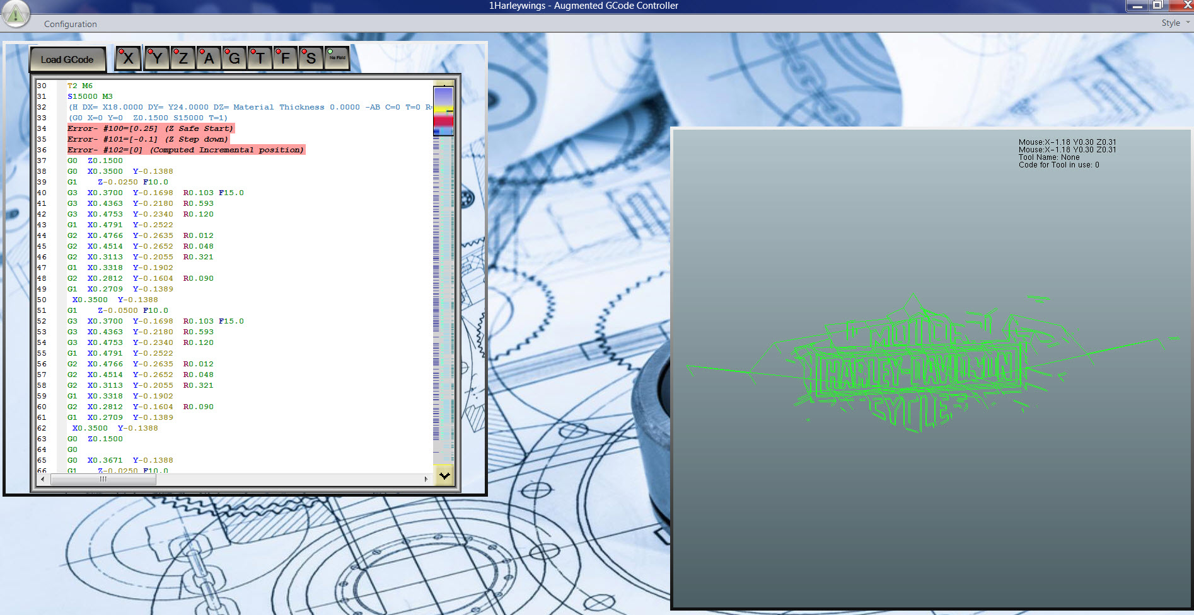
Task: Open the Configuration menu
Action: (x=70, y=24)
